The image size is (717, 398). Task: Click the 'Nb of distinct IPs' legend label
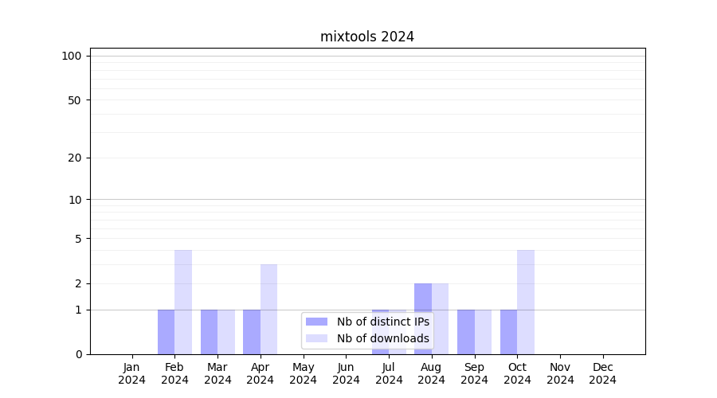point(382,322)
